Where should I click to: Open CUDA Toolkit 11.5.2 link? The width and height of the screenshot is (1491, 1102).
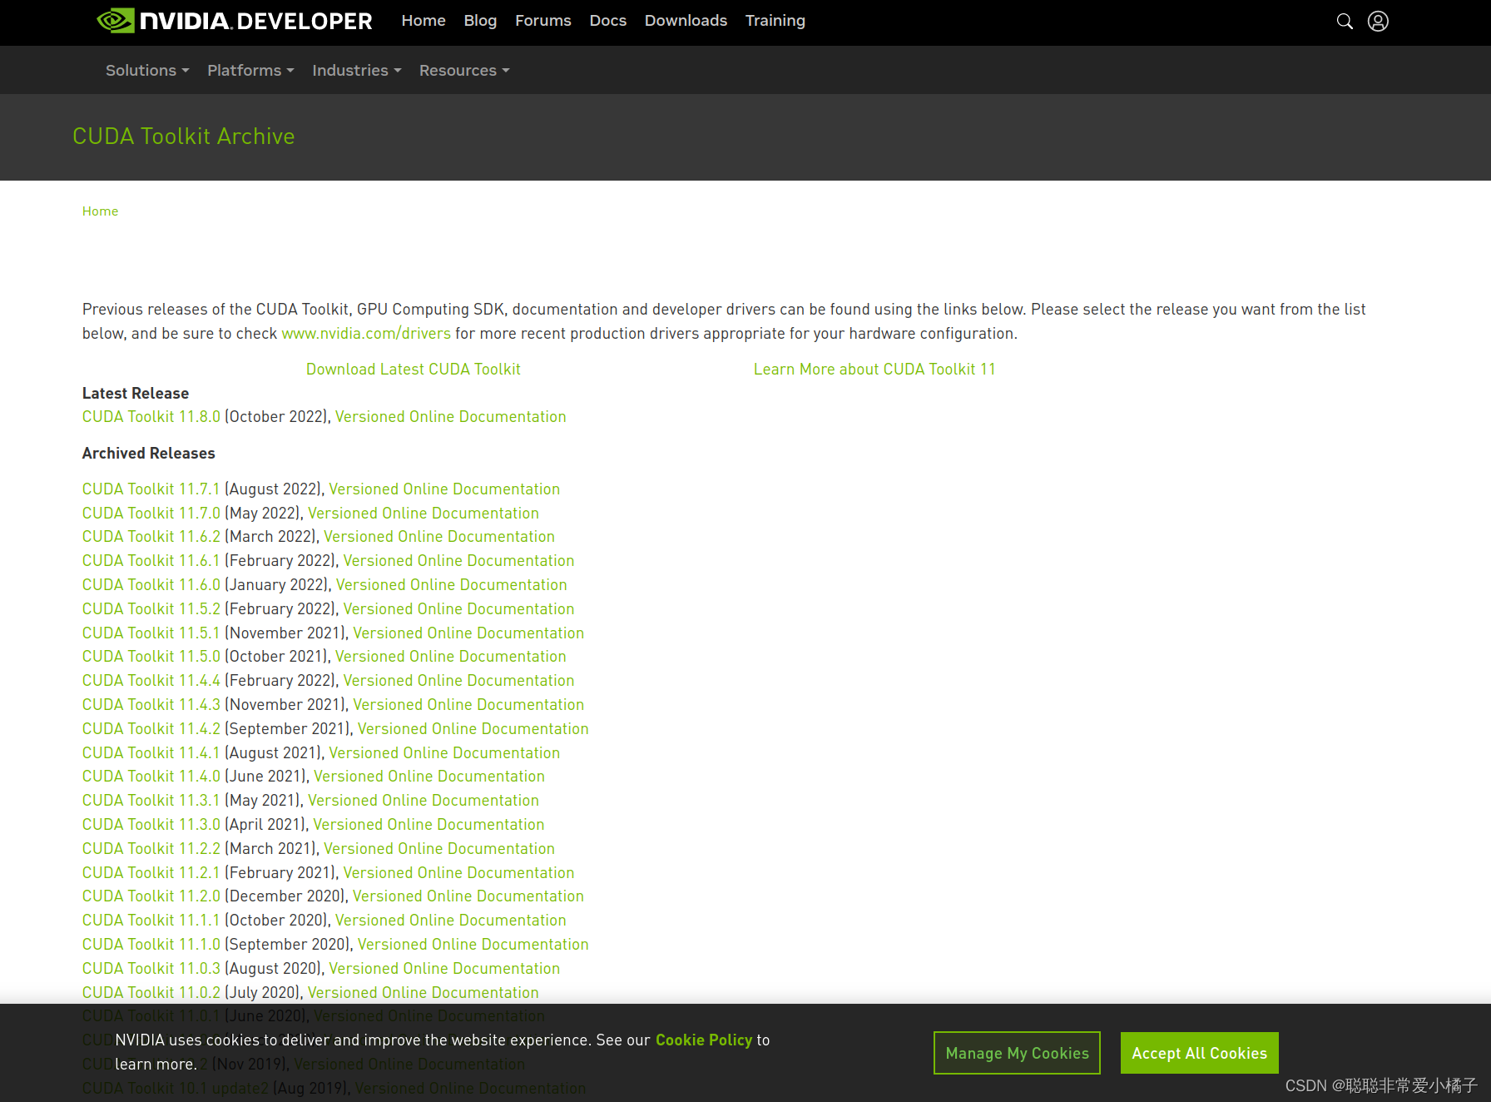click(x=151, y=608)
